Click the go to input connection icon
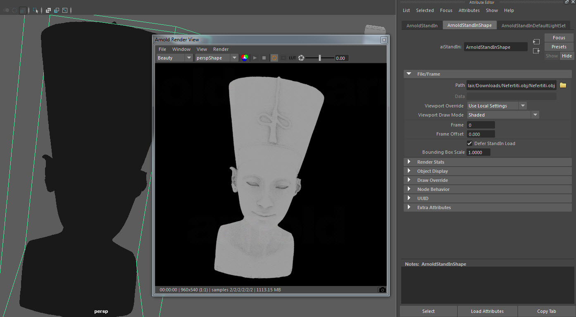 pos(536,42)
